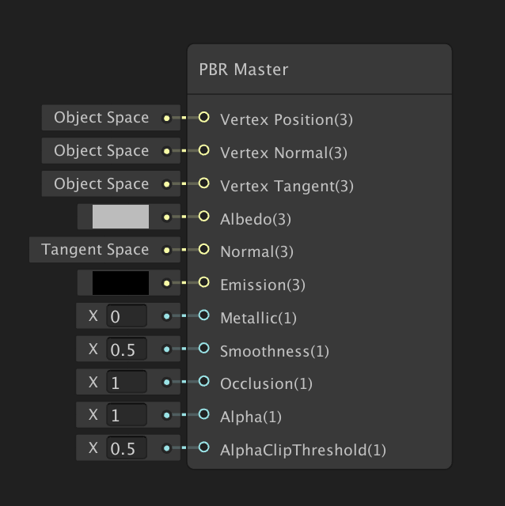The width and height of the screenshot is (505, 506).
Task: Click the Emission input port circle
Action: (x=203, y=282)
